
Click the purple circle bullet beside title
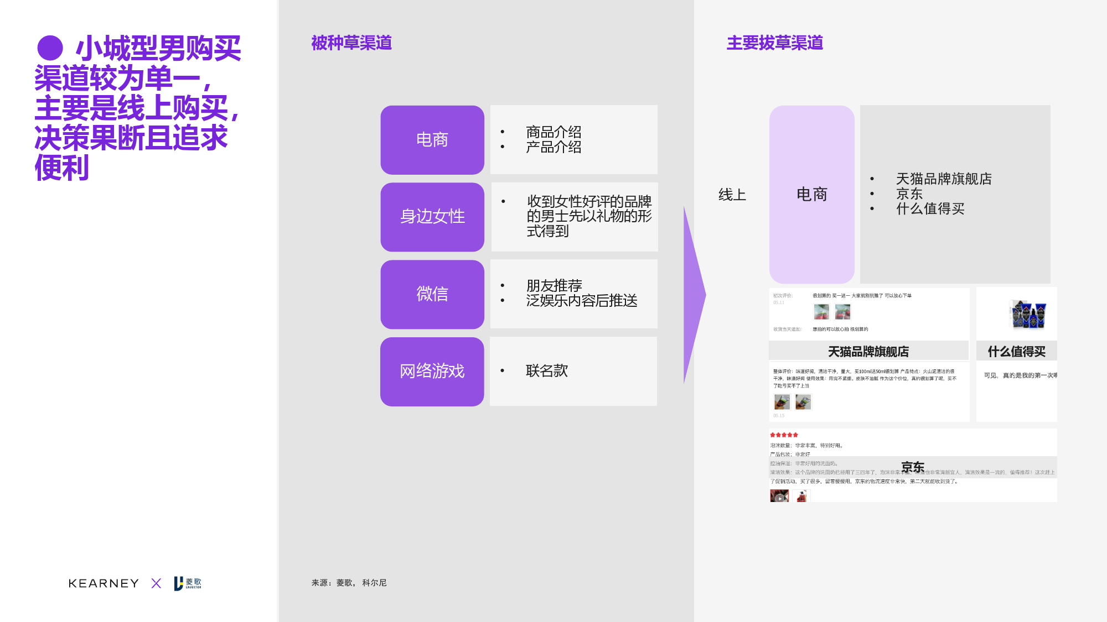point(50,48)
